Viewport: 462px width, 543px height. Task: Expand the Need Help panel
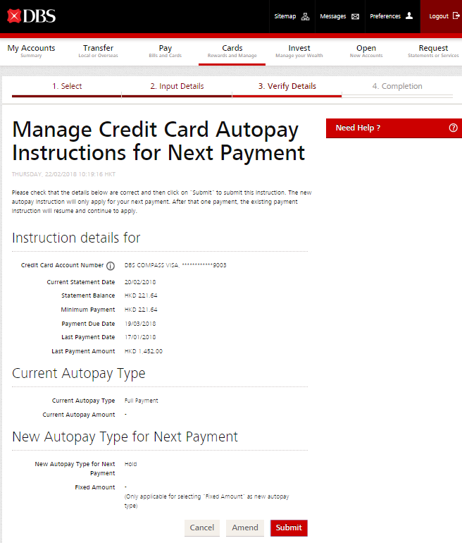point(358,128)
